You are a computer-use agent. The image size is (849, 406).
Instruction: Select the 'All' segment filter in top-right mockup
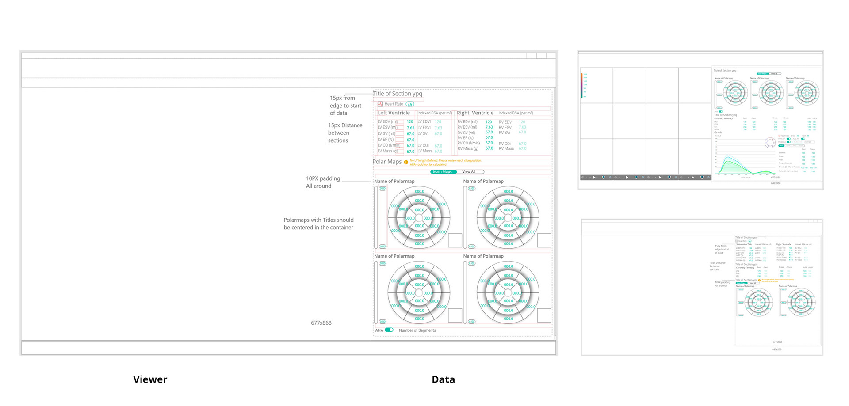click(781, 146)
